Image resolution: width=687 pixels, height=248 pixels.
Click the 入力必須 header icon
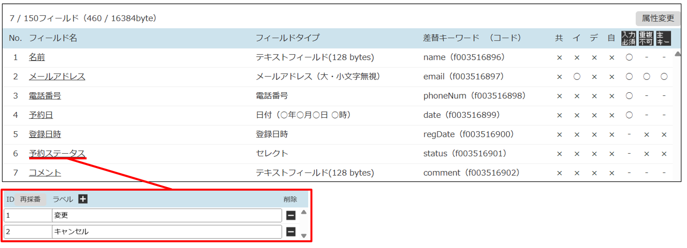[x=629, y=38]
